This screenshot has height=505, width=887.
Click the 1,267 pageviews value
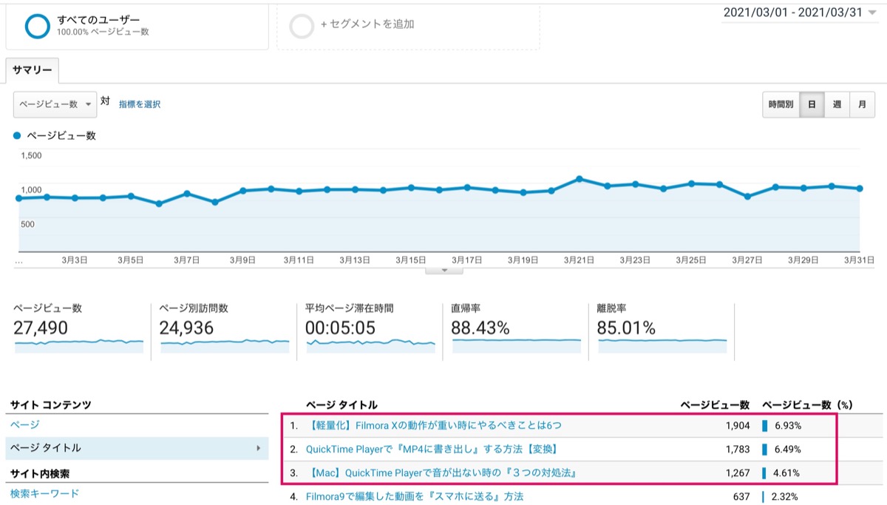pos(738,472)
